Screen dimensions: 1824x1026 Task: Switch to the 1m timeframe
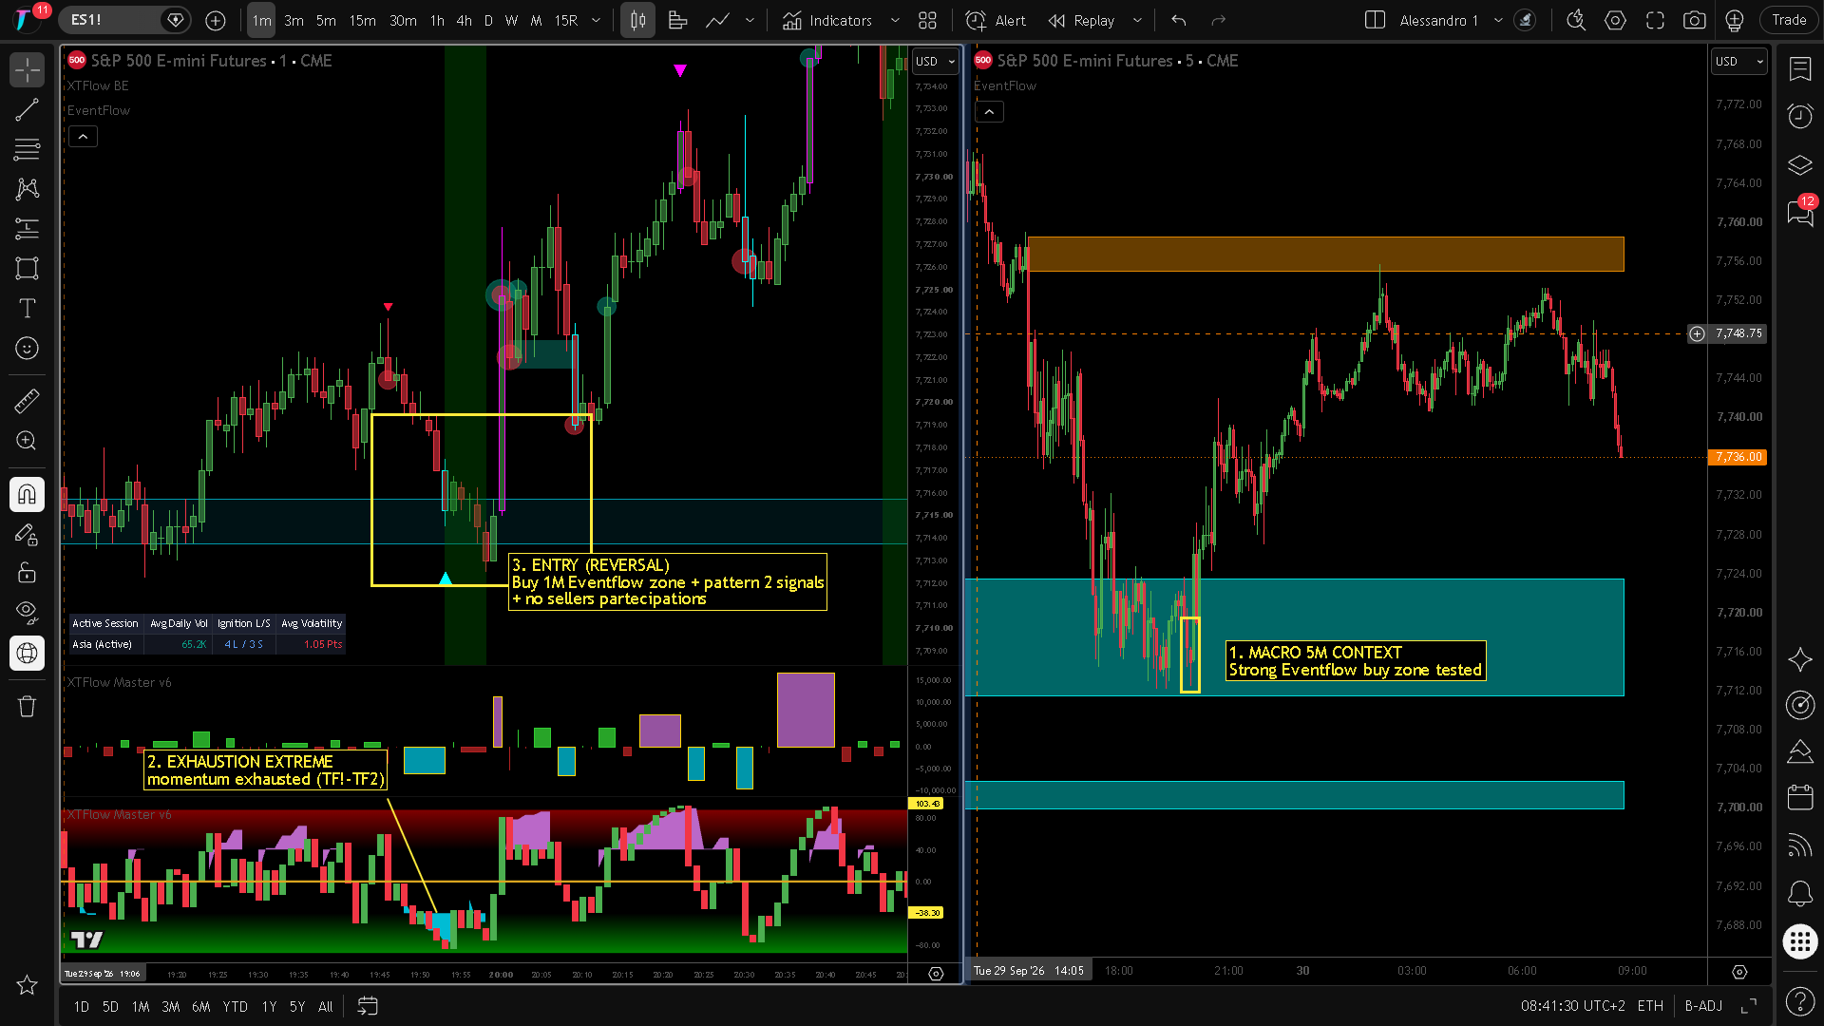(261, 20)
